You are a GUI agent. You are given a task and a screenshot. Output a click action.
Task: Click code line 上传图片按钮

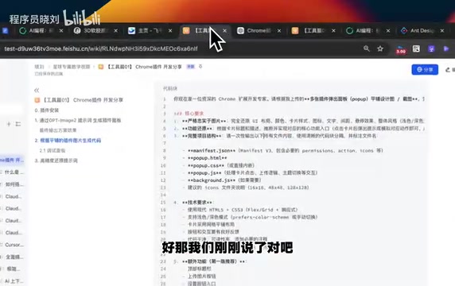coord(202,276)
